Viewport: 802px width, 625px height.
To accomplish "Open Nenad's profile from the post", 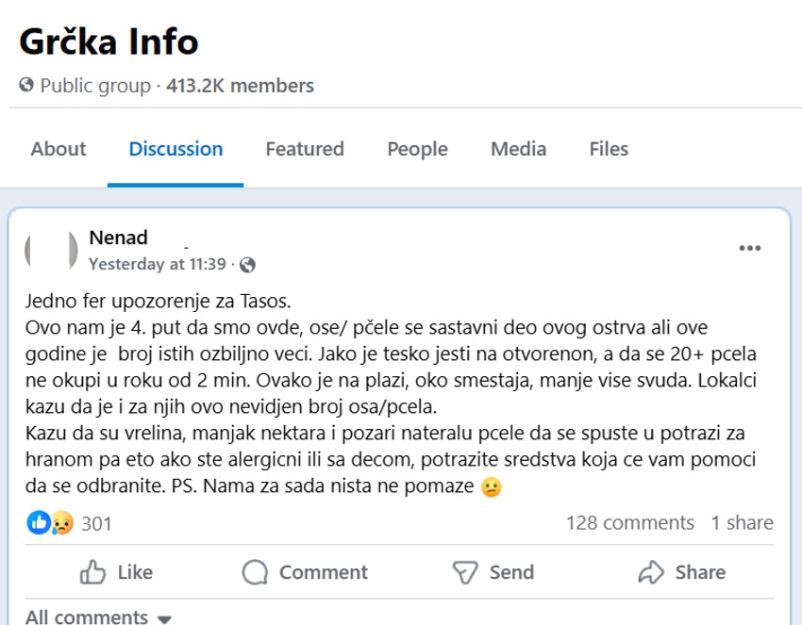I will tap(117, 238).
